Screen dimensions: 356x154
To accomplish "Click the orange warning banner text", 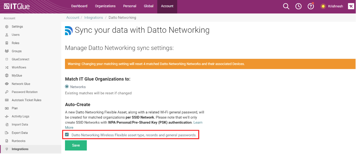I will coord(156,64).
